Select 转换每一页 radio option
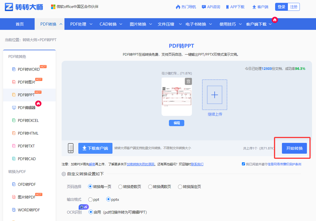Screen dimensions: 316x221 coord(90,187)
